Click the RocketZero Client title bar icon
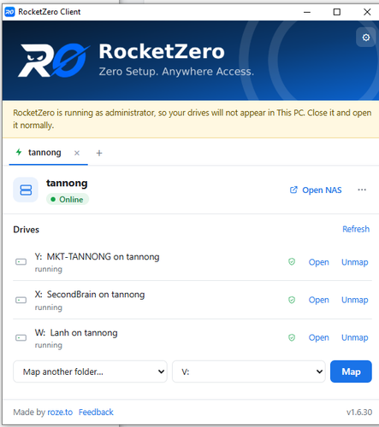This screenshot has height=427, width=379. 9,12
